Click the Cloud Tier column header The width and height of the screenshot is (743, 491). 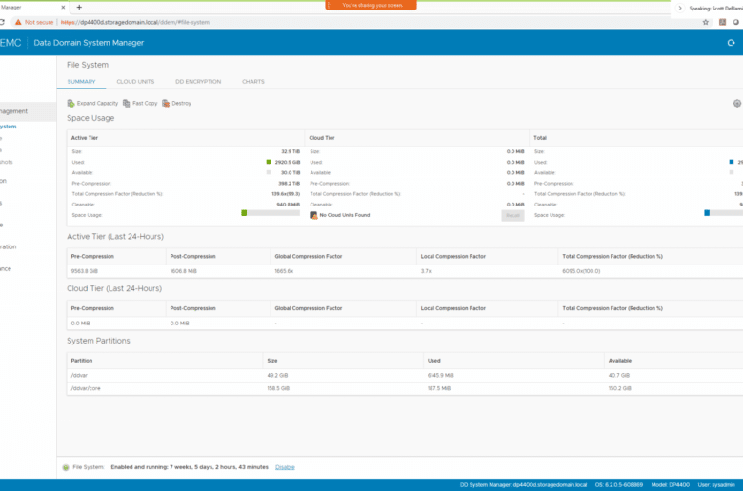coord(322,138)
